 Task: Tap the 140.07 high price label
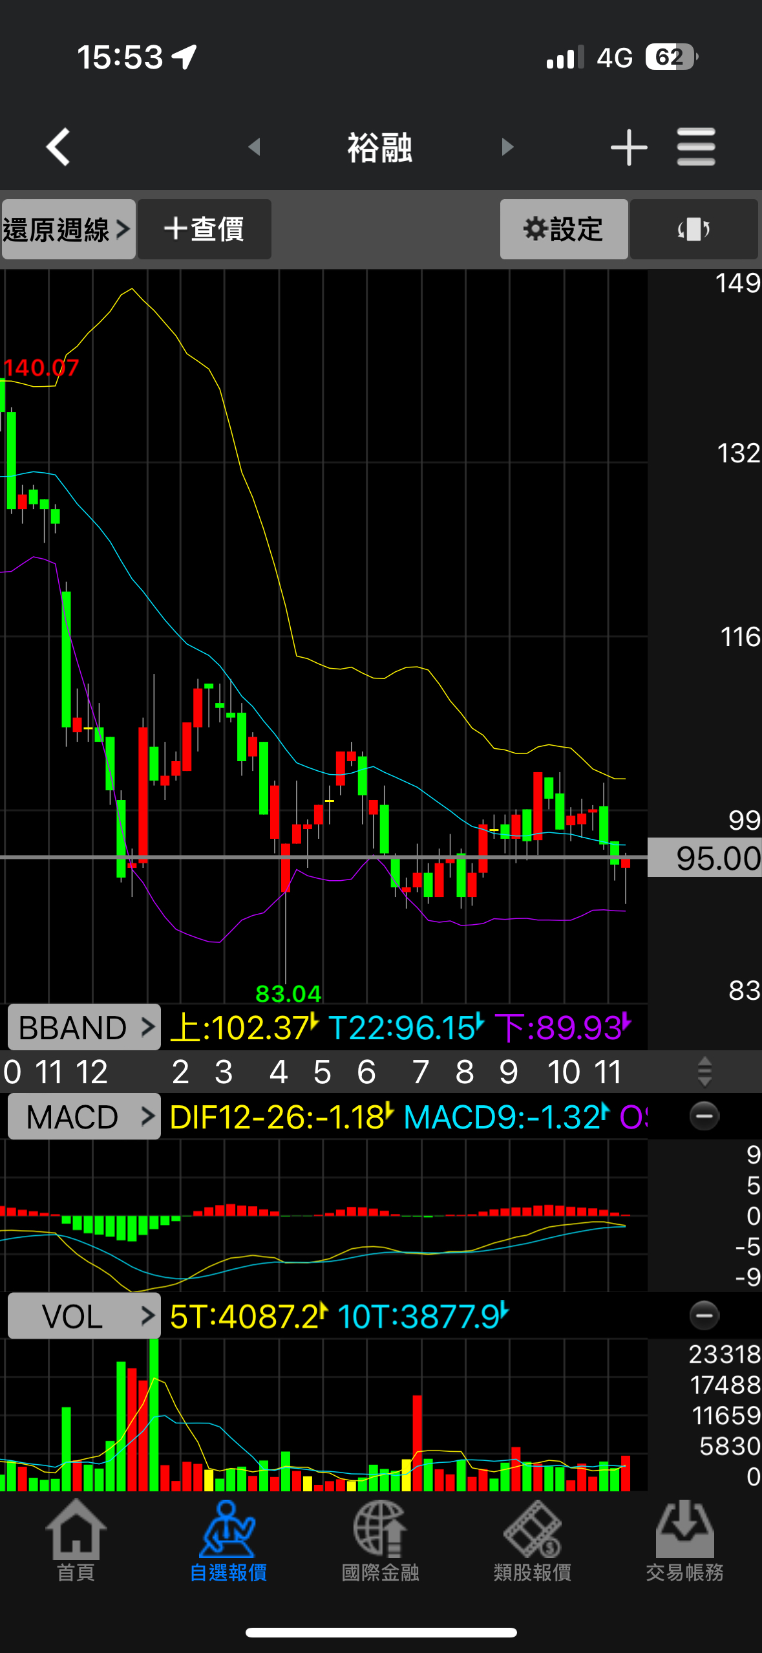41,368
